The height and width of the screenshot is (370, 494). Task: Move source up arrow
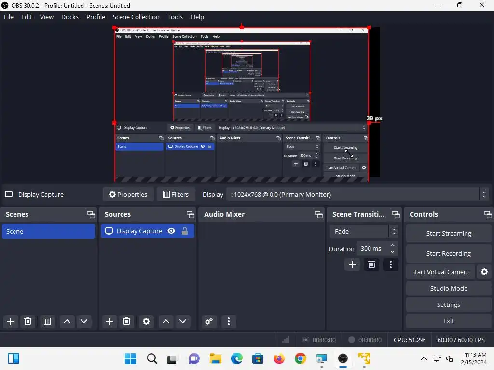[x=166, y=321]
